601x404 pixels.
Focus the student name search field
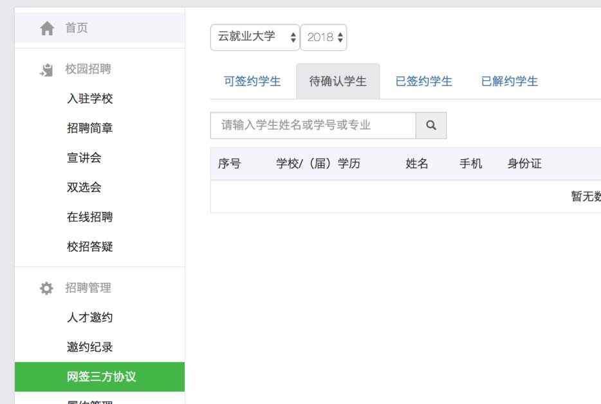313,126
